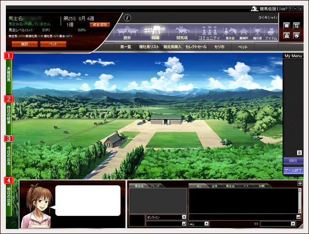Click input field under オンライン dropdown
Image resolution: width=309 pixels, height=234 pixels.
163,224
